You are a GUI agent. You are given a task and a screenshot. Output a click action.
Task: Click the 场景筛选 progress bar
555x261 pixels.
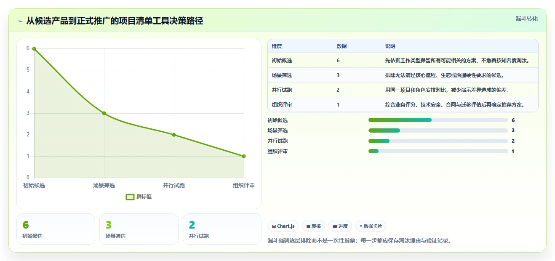(438, 130)
